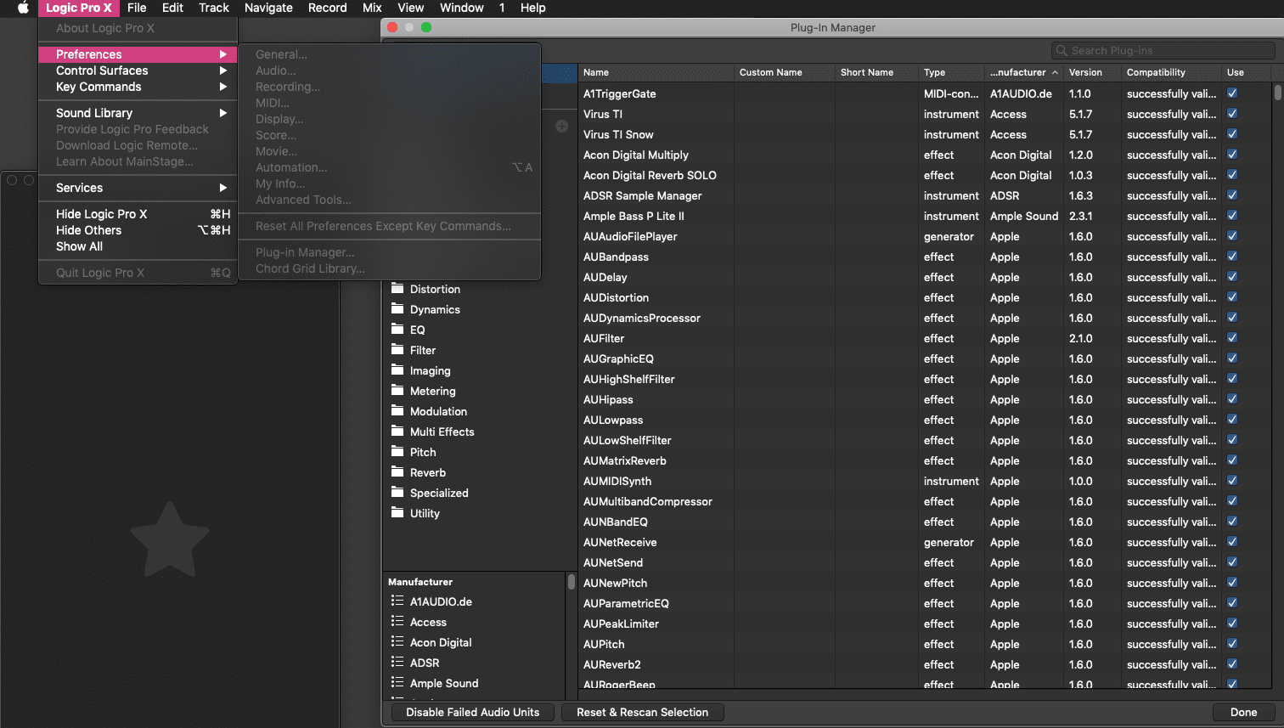Toggle Use checkbox for AUPeakLimiter
This screenshot has width=1284, height=728.
point(1232,624)
